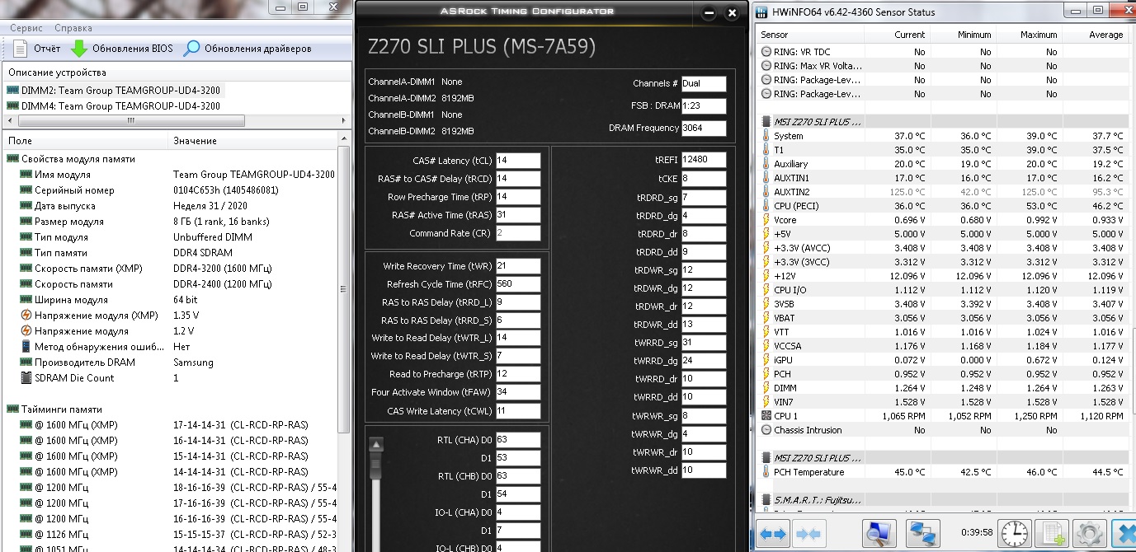
Task: Click the CAS# Latency (tCL) value field
Action: tap(518, 161)
